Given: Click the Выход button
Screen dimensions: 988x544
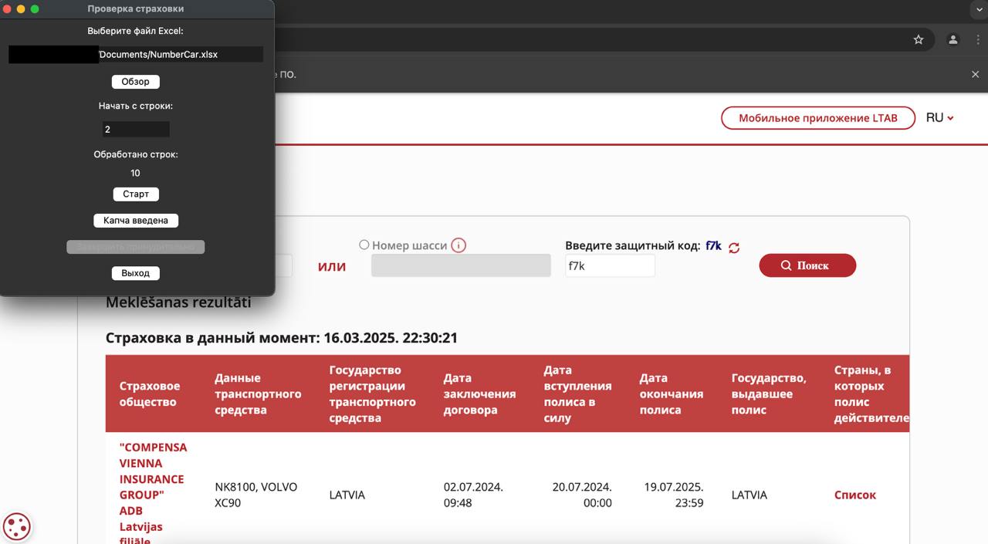Looking at the screenshot, I should click(136, 273).
